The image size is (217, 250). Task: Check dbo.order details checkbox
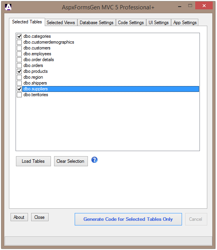(19, 60)
